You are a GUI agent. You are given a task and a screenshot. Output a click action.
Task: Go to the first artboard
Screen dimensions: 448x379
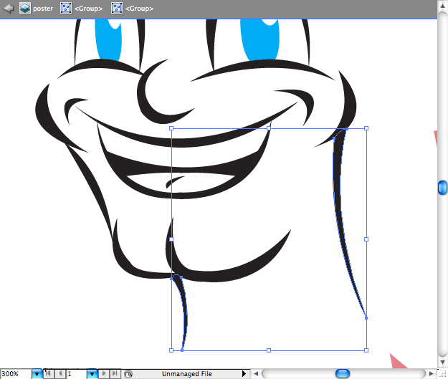pyautogui.click(x=48, y=373)
